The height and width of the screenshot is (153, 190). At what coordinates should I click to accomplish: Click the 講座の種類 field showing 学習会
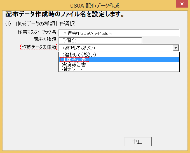(100, 40)
